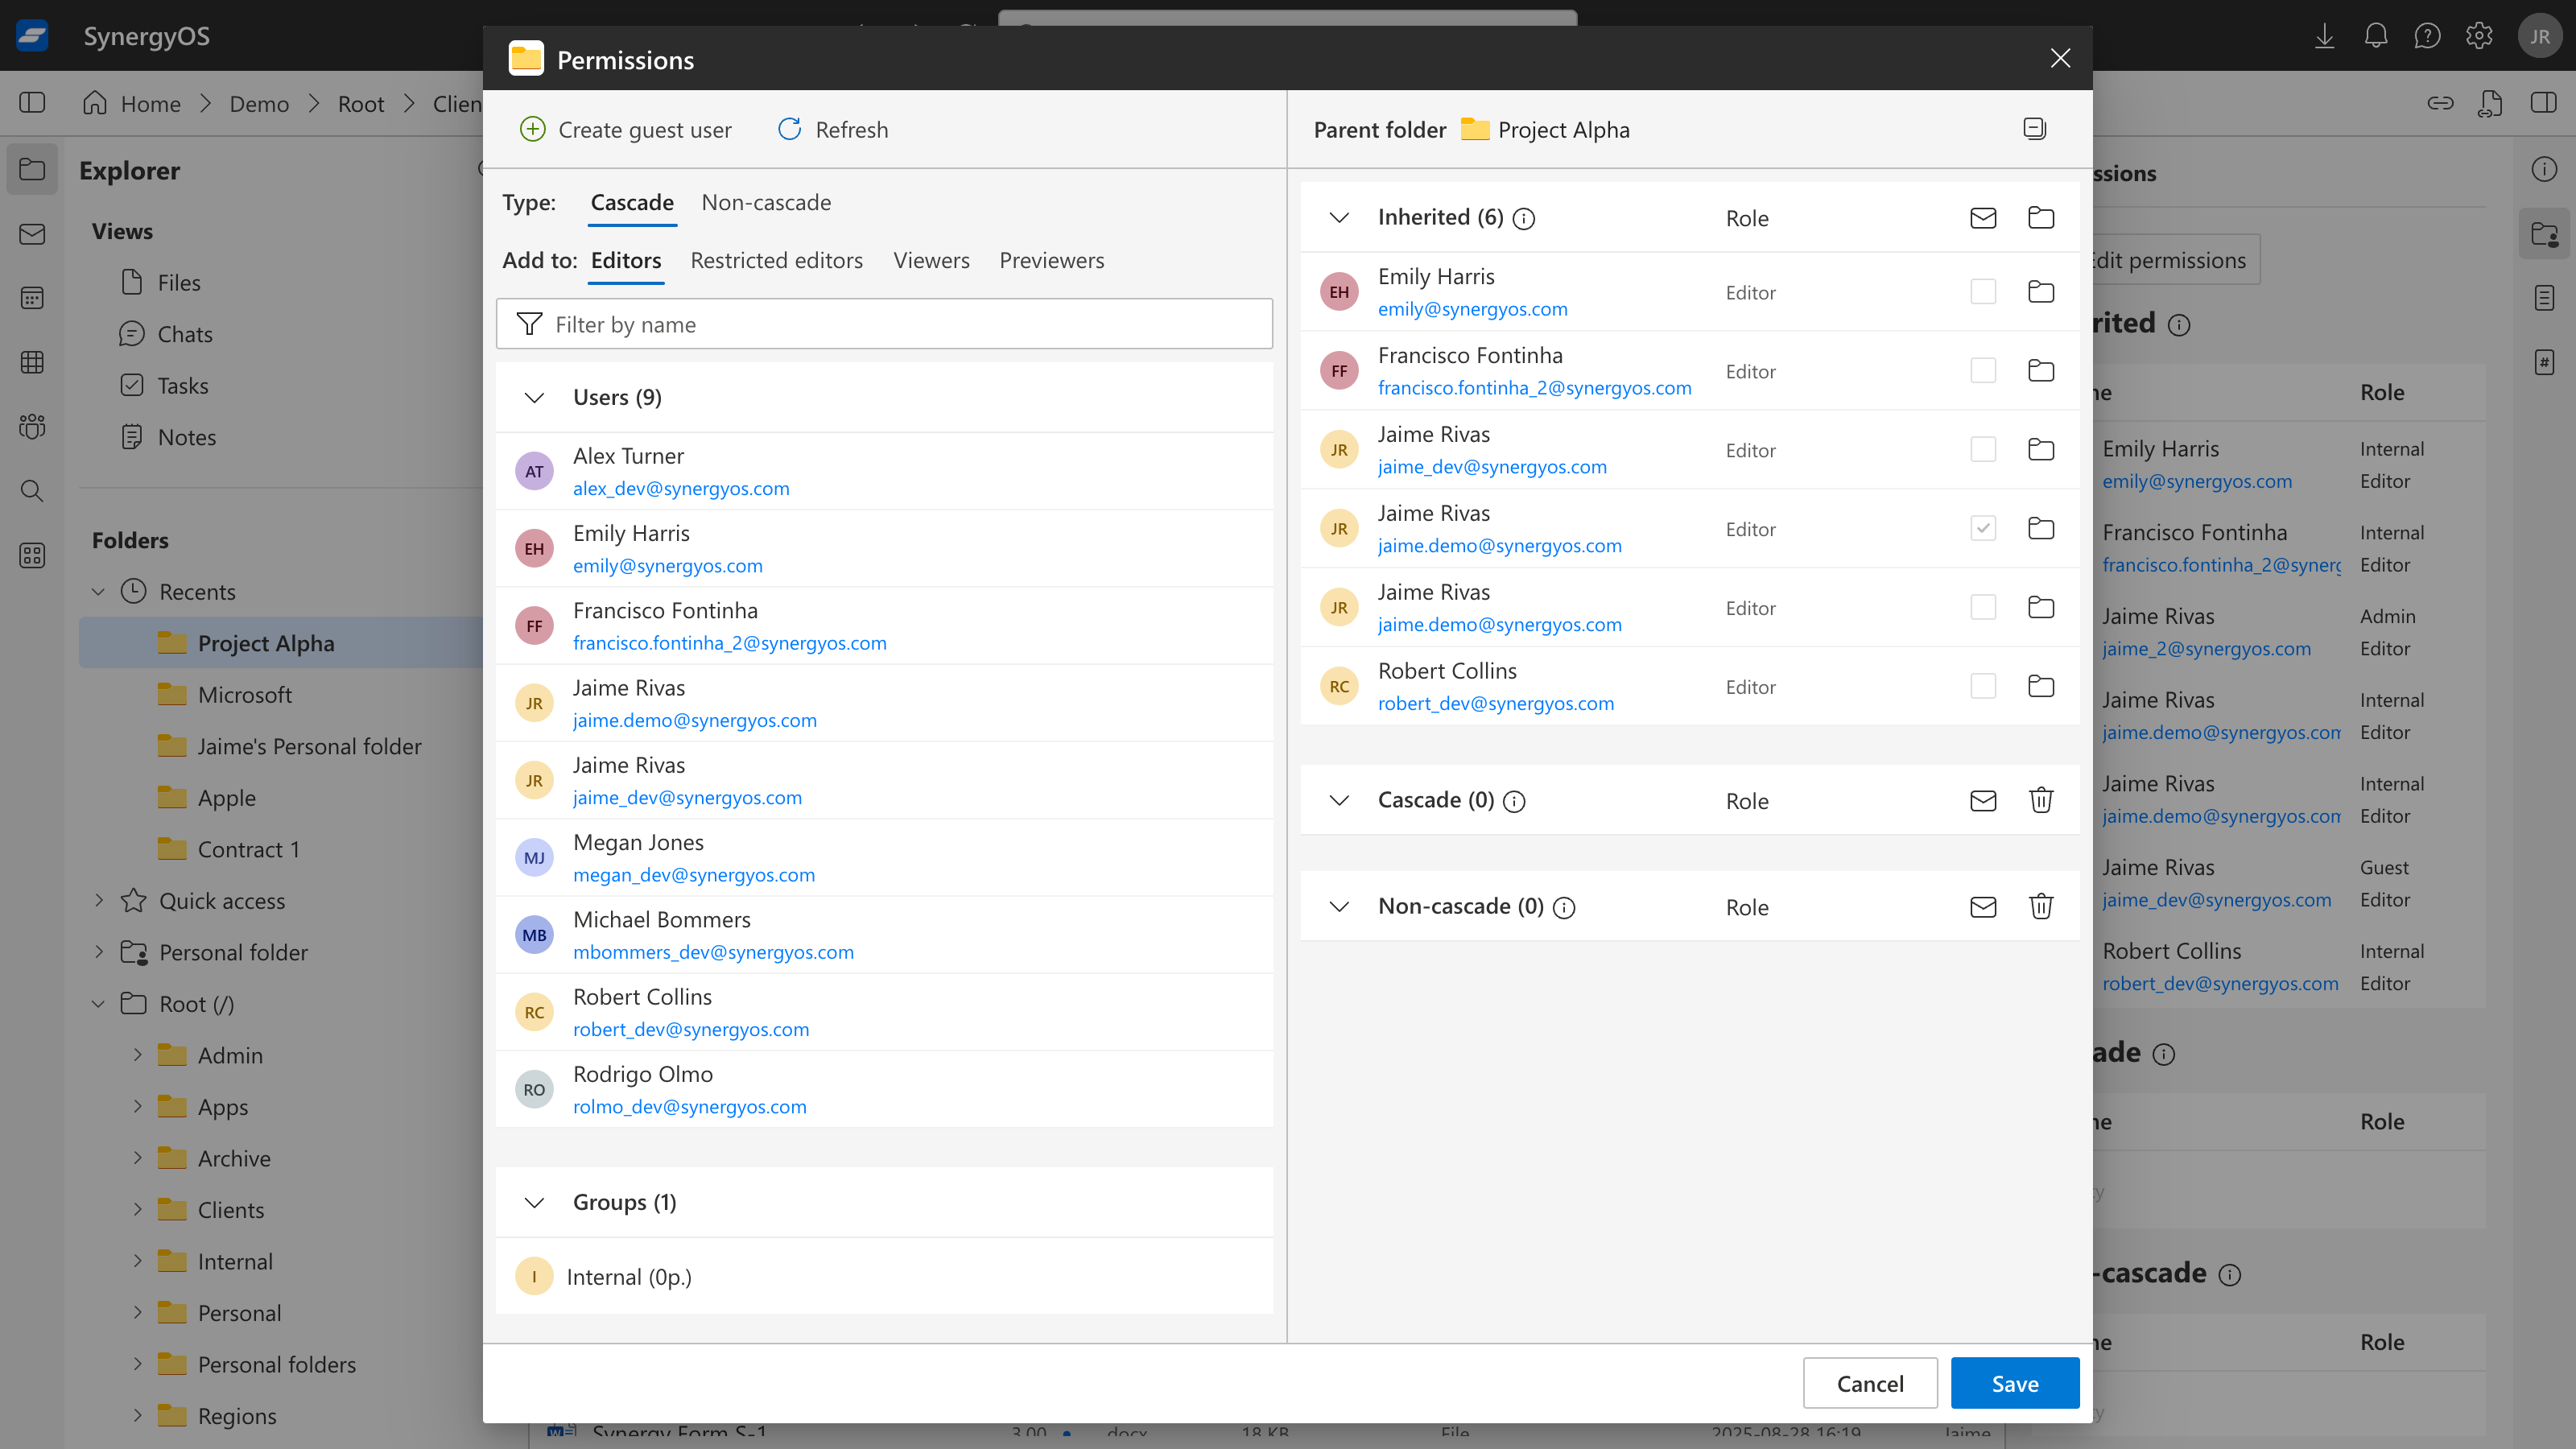Image resolution: width=2576 pixels, height=1449 pixels.
Task: Collapse the Groups (1) section
Action: tap(534, 1203)
